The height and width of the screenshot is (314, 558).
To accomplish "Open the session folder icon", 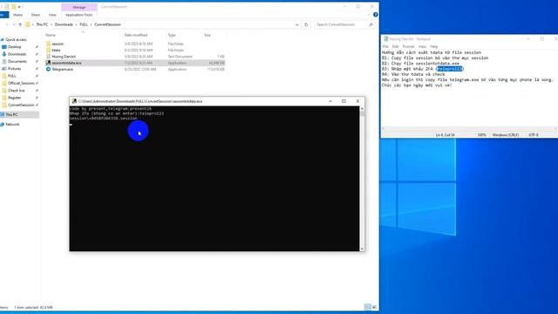I will (49, 44).
